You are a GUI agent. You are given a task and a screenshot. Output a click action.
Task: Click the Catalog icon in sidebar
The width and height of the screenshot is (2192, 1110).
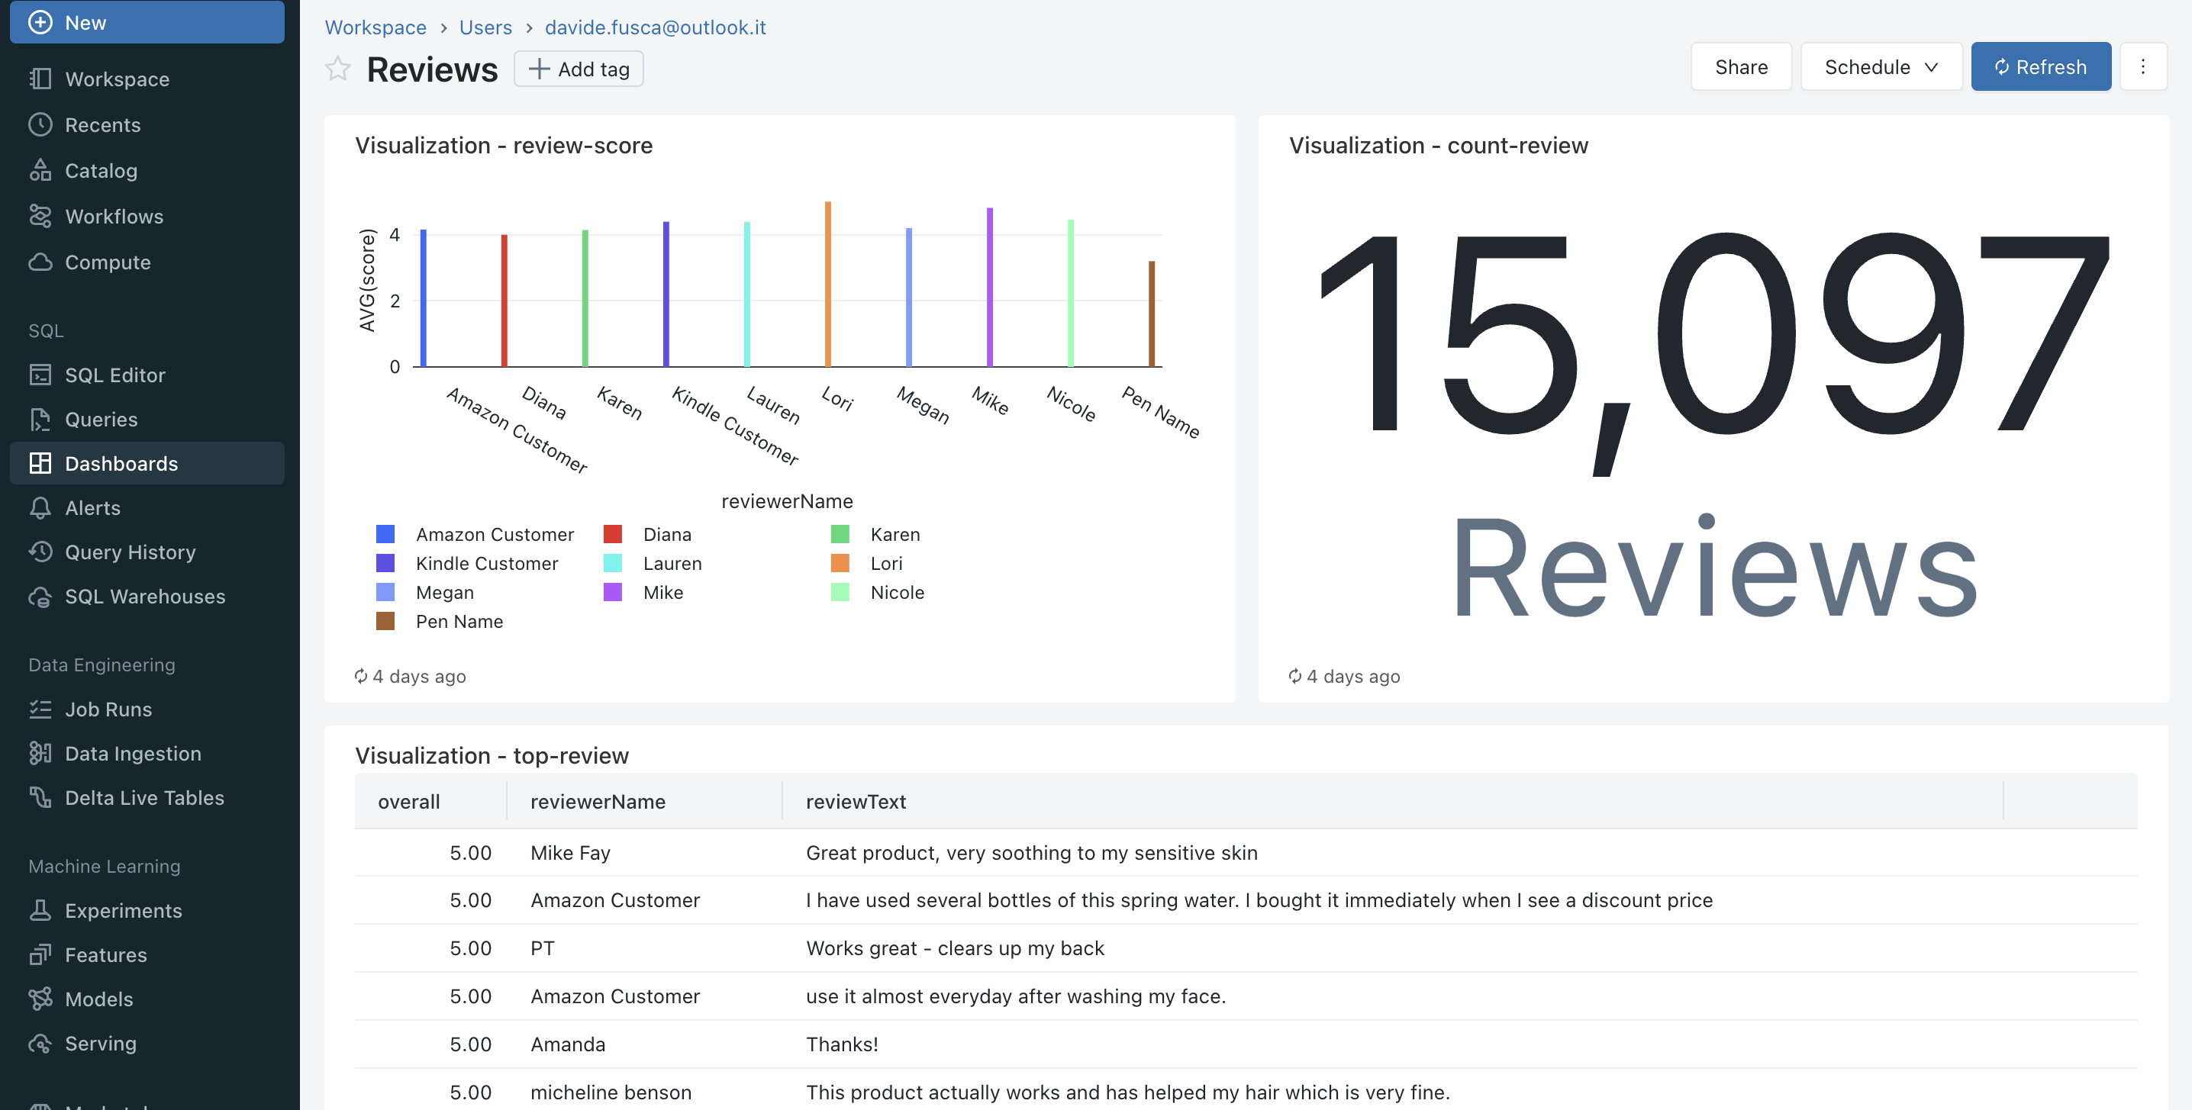[x=40, y=170]
